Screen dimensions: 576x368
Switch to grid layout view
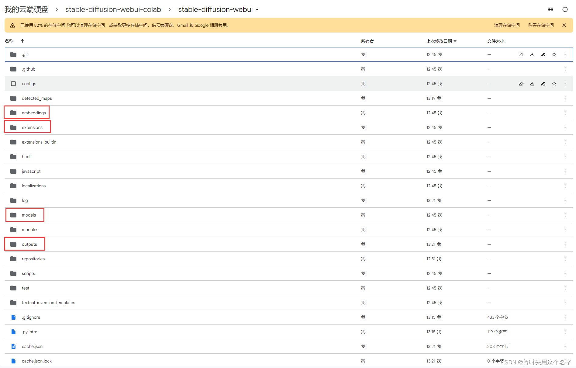click(x=550, y=9)
